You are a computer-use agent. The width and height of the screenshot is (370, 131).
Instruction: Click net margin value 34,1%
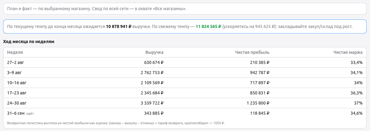point(357,73)
